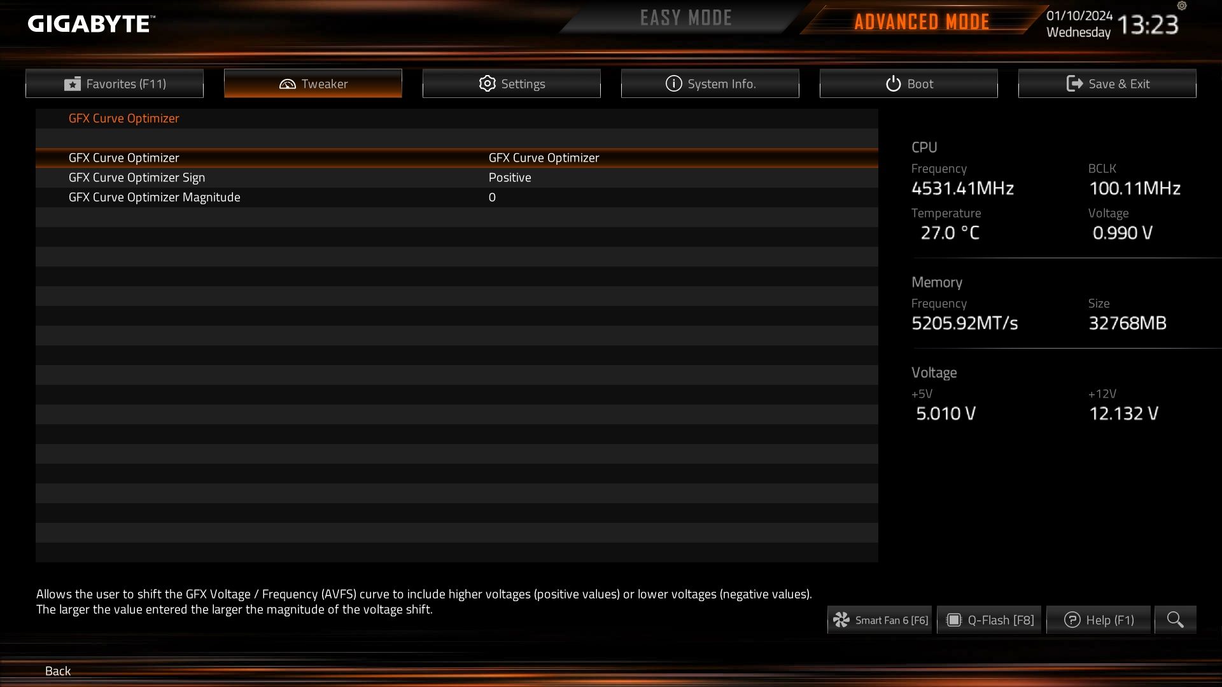The width and height of the screenshot is (1222, 687).
Task: Click the Save & Exit arrow icon
Action: coord(1074,83)
